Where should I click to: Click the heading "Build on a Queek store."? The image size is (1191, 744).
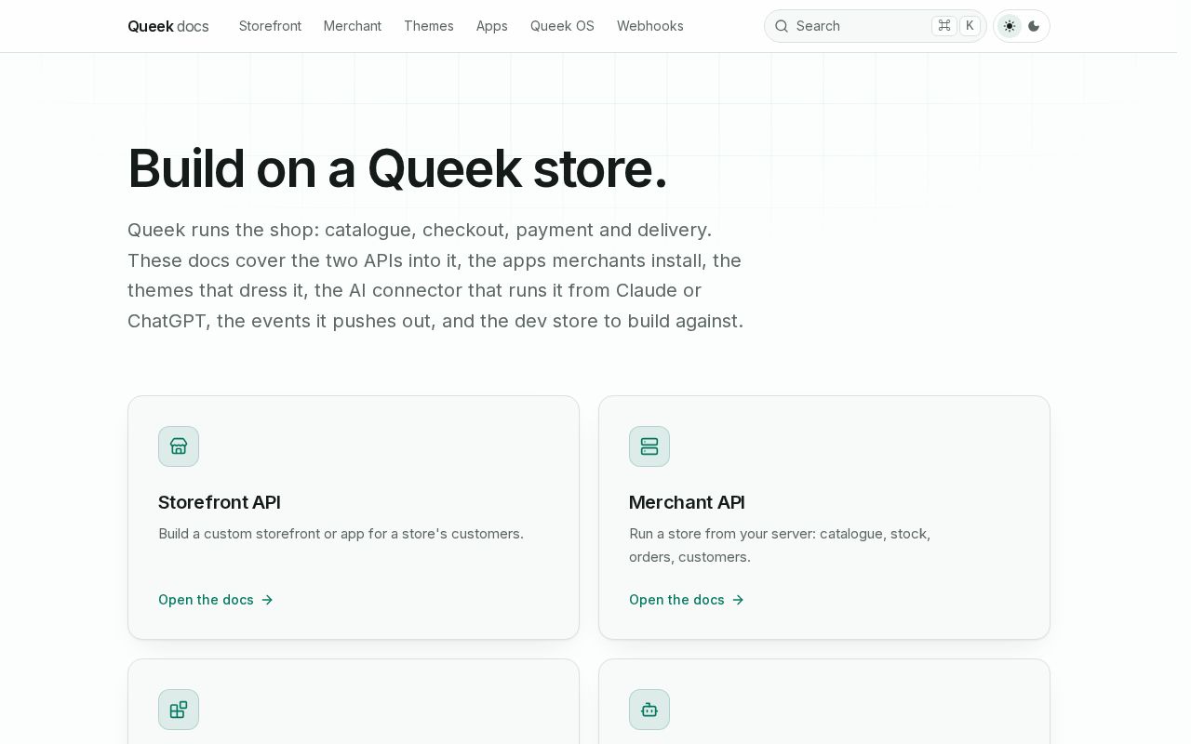coord(397,168)
